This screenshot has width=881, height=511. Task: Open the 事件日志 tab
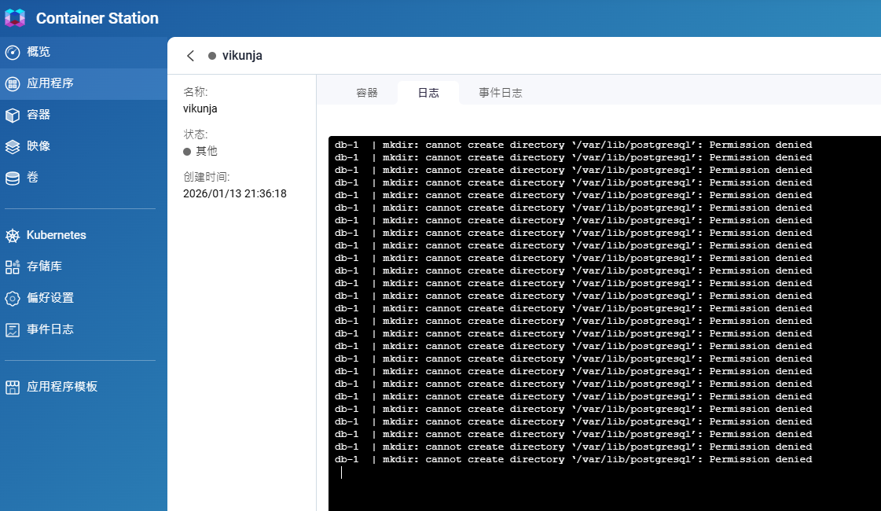pyautogui.click(x=501, y=93)
